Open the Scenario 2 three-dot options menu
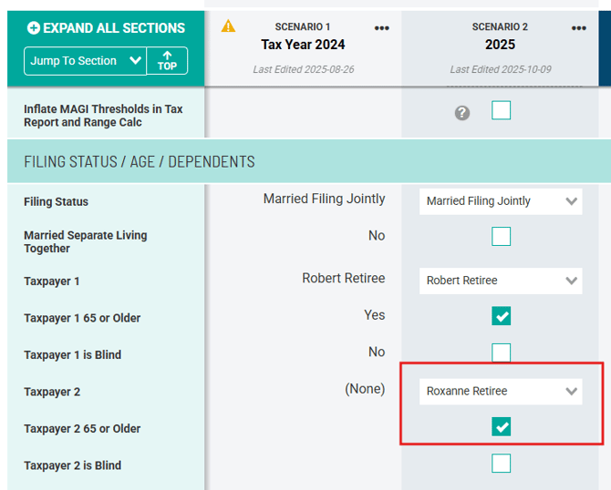 (x=579, y=28)
